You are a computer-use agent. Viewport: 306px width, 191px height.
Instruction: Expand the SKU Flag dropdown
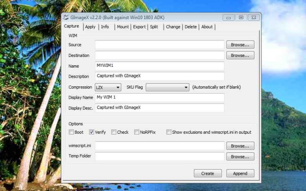tap(167, 87)
